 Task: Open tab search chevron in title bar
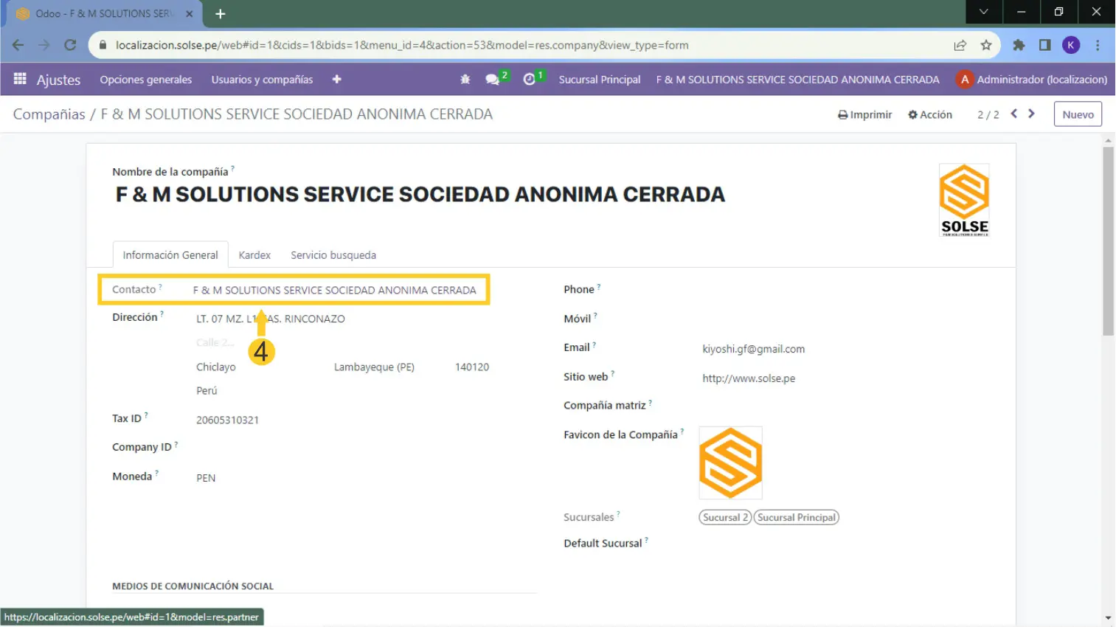(984, 12)
